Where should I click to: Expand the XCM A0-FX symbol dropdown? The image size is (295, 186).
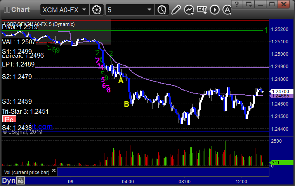coord(84,9)
